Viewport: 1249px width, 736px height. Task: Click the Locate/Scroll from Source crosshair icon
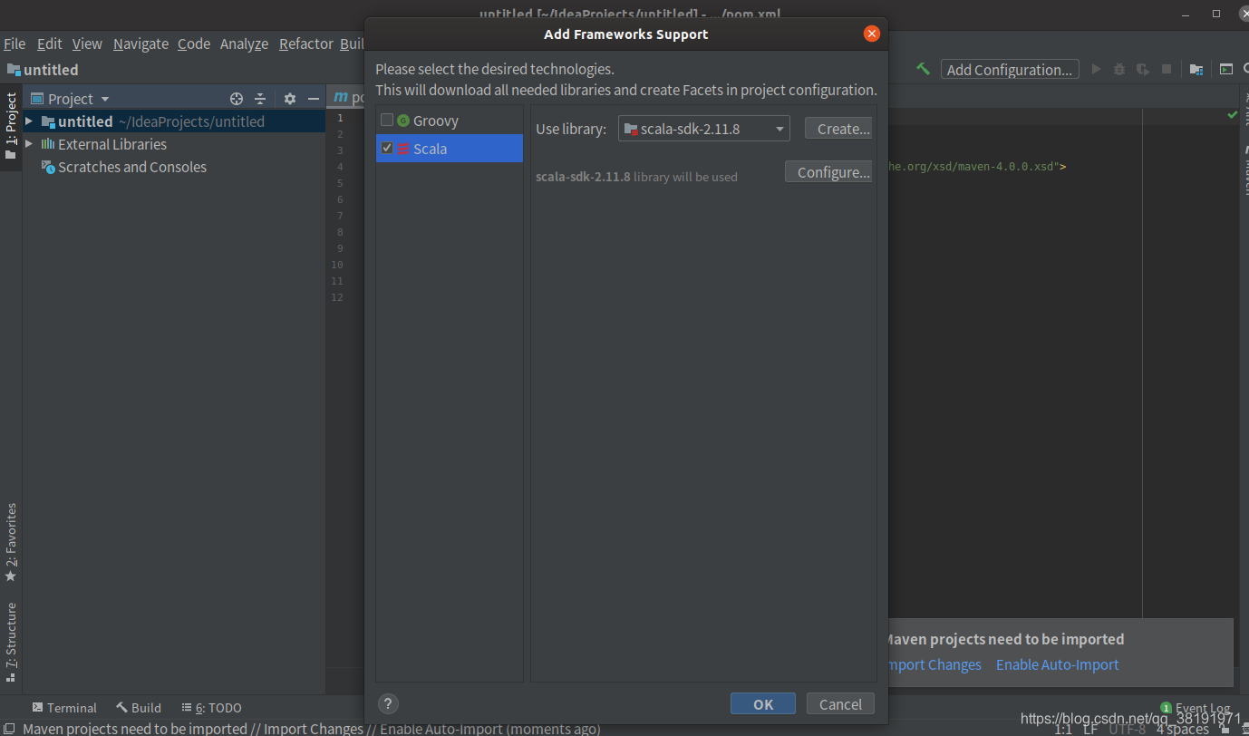237,99
